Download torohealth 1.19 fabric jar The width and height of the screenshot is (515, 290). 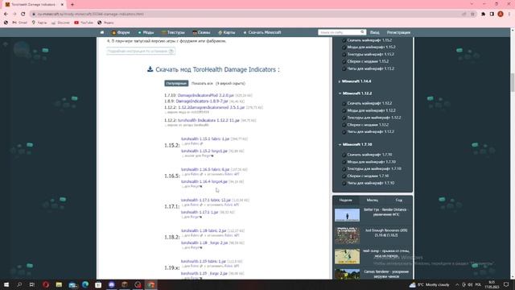(204, 261)
